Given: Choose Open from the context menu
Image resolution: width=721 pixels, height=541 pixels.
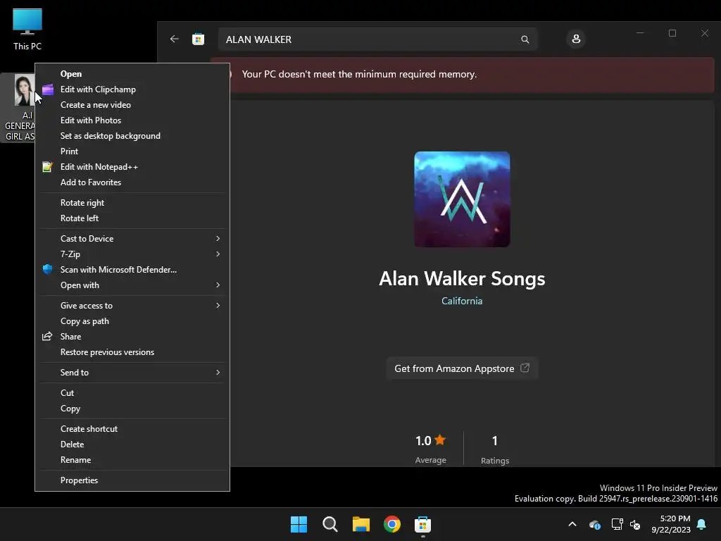Looking at the screenshot, I should (x=132, y=73).
